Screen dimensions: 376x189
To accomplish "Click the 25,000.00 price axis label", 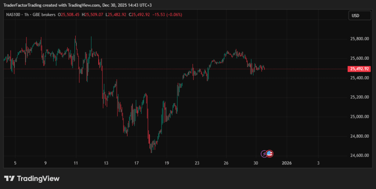I will coord(359,116).
